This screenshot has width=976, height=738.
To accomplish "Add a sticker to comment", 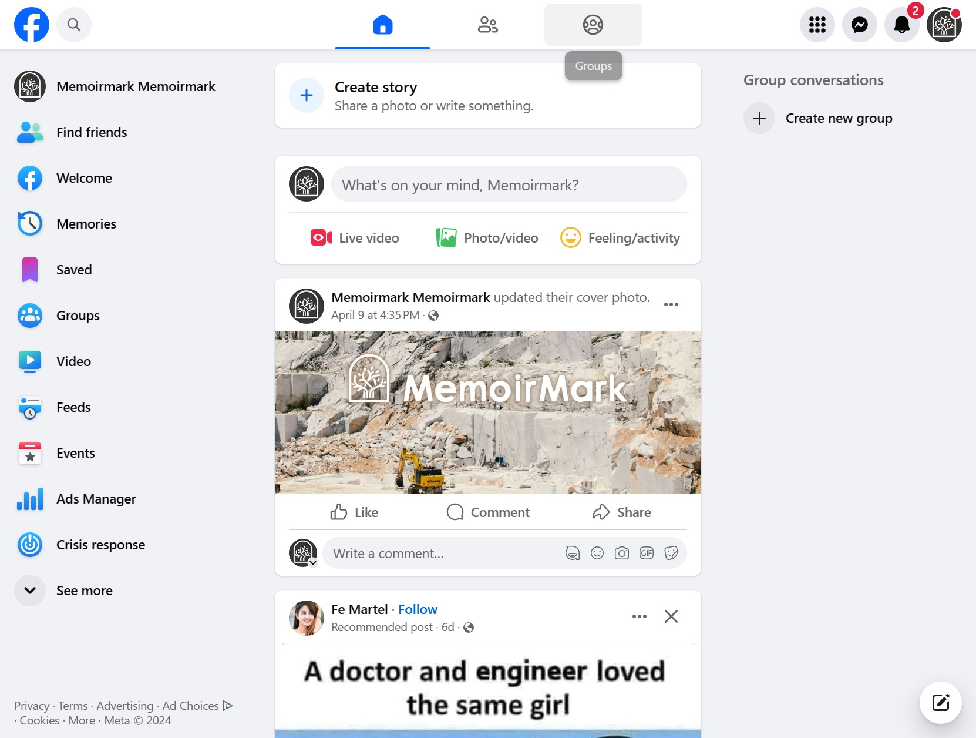I will [671, 553].
